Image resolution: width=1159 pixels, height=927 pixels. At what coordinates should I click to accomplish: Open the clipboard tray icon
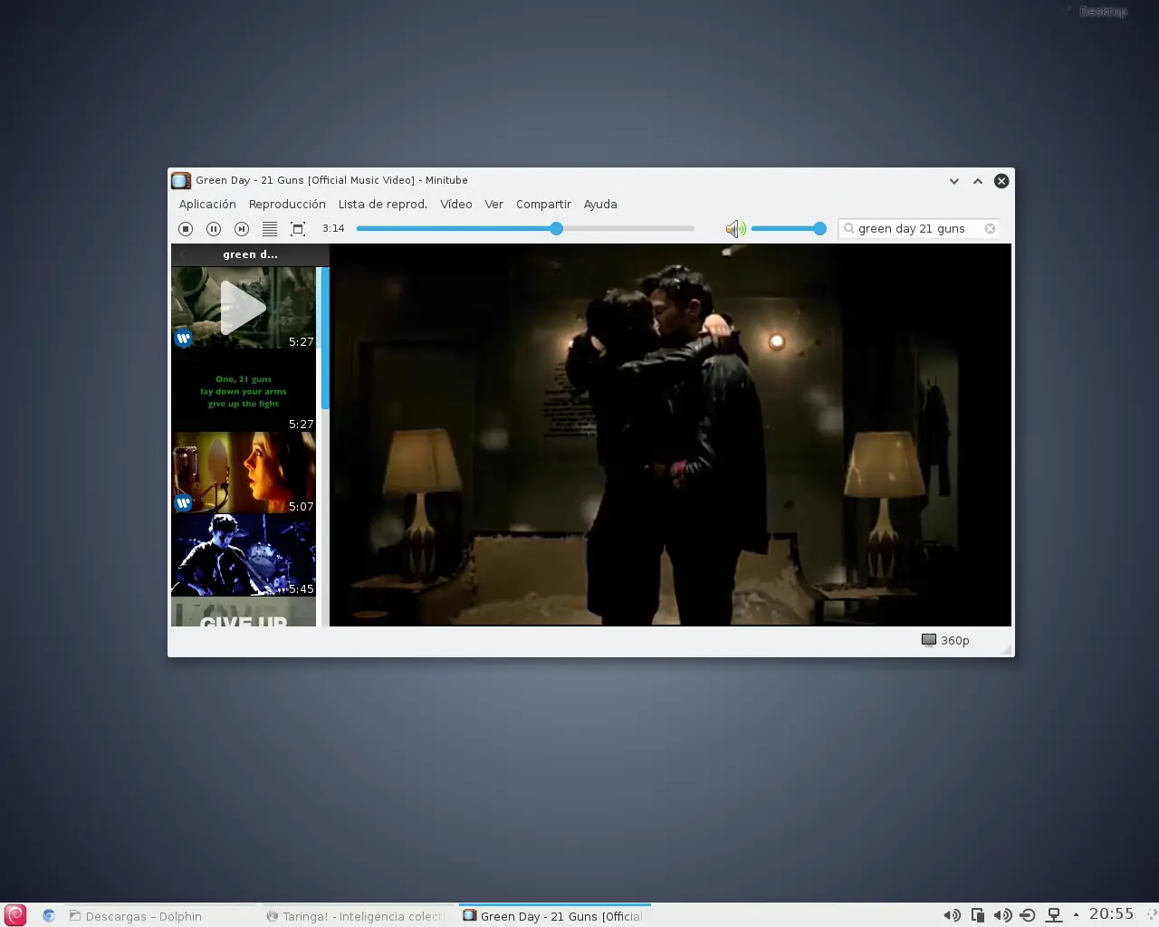pyautogui.click(x=977, y=915)
